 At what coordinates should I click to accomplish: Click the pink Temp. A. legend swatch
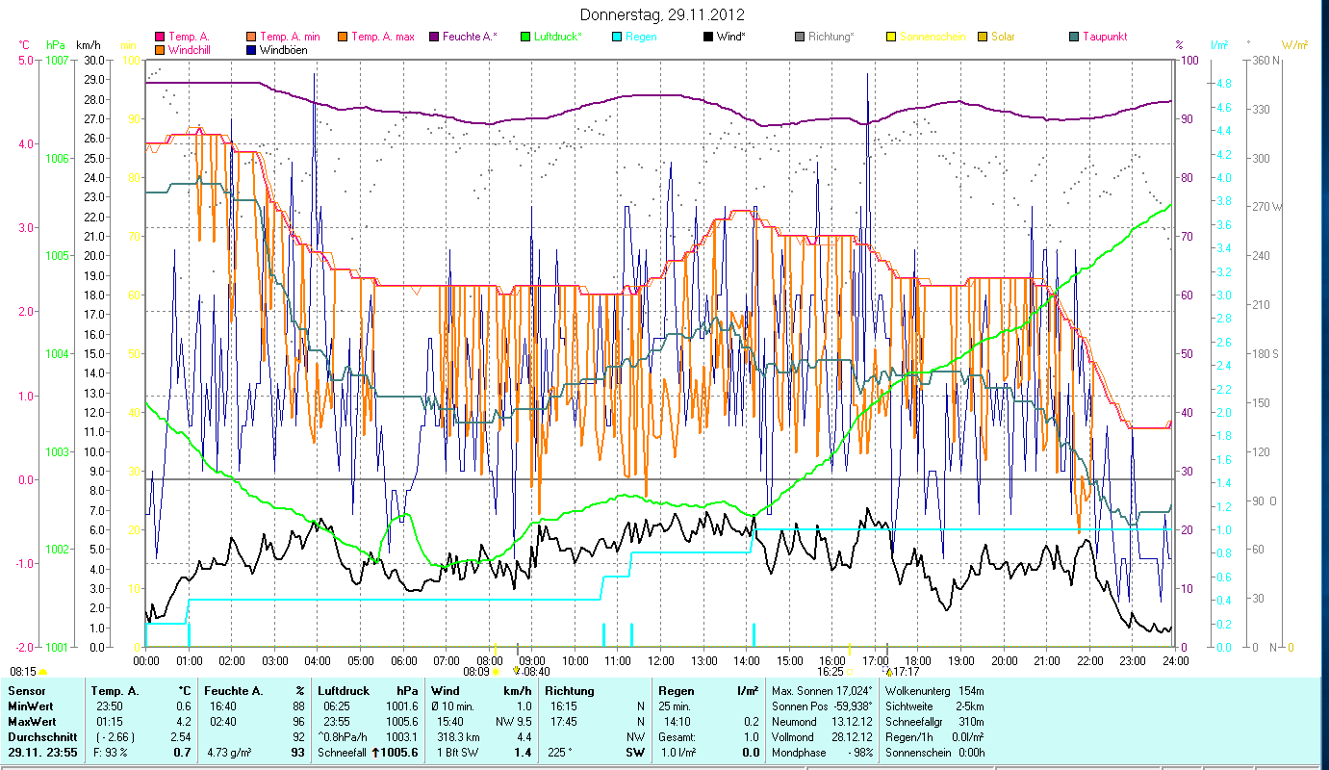coord(160,38)
